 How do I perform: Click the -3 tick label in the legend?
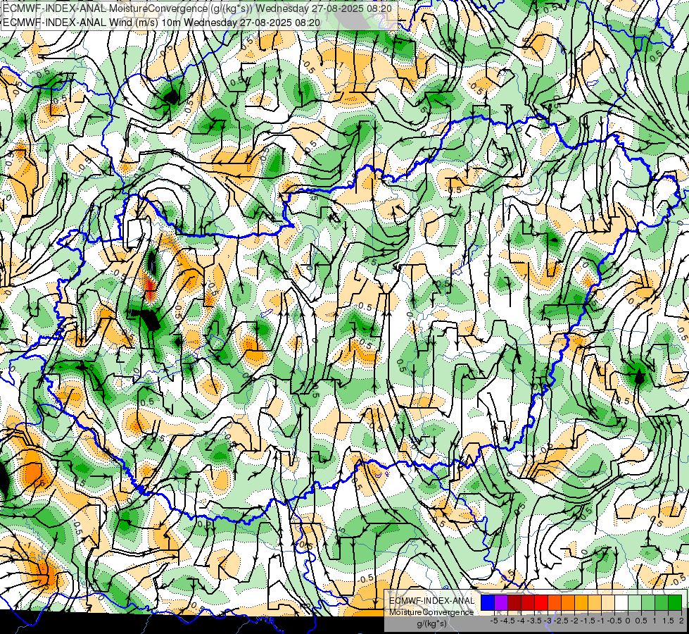click(x=548, y=621)
